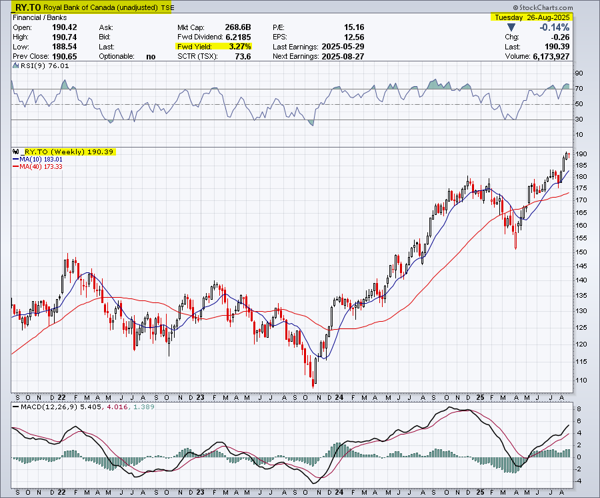Viewport: 600px width, 498px height.
Task: Click the Open value 190.42
Action: tap(64, 27)
